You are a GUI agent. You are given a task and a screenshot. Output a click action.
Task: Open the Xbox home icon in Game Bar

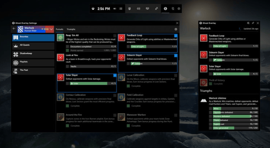point(93,8)
